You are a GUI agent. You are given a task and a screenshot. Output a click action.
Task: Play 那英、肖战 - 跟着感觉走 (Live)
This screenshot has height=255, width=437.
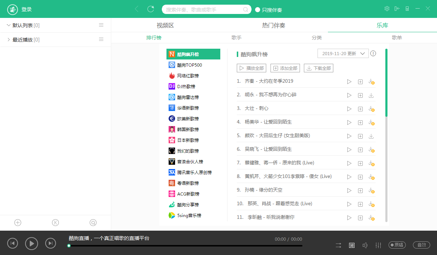tap(349, 204)
